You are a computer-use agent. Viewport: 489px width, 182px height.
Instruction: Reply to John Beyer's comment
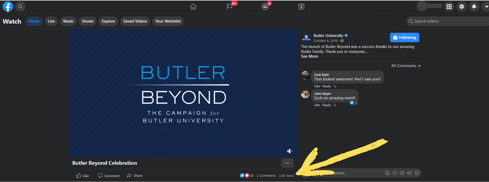pos(327,105)
